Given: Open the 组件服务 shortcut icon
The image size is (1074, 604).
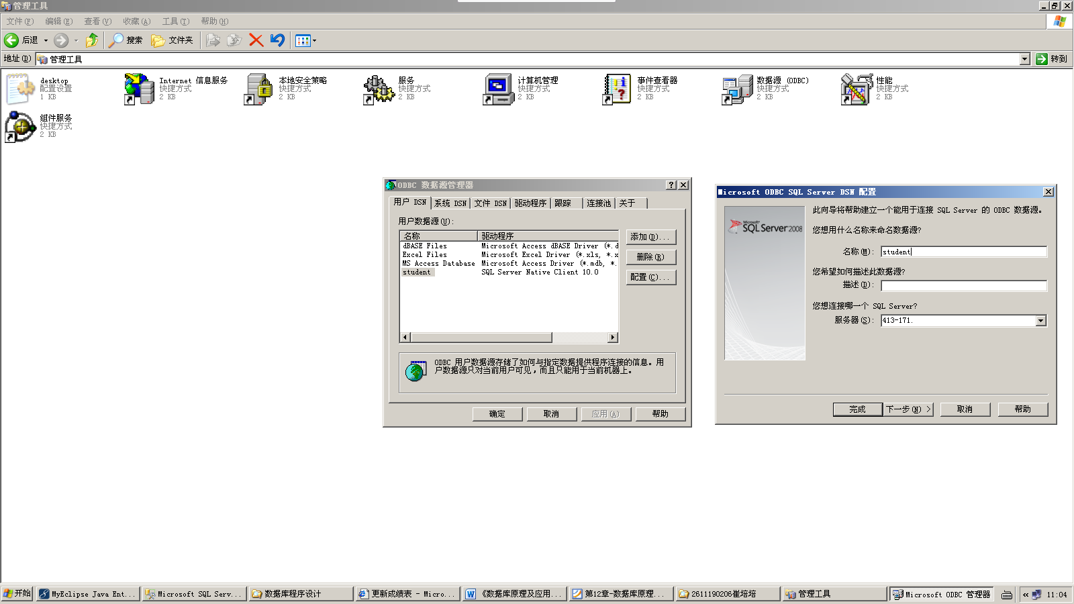Looking at the screenshot, I should [20, 126].
